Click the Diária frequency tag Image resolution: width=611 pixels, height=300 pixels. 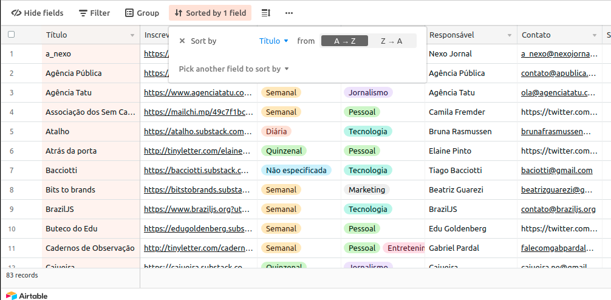(x=276, y=132)
